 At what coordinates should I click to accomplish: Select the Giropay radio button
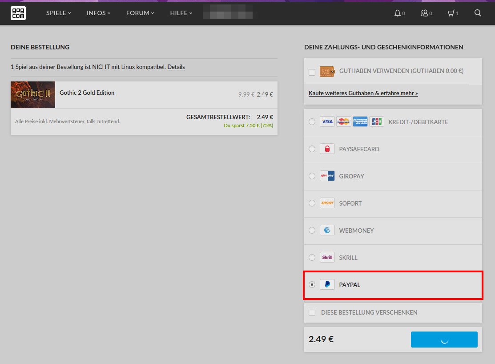point(312,176)
